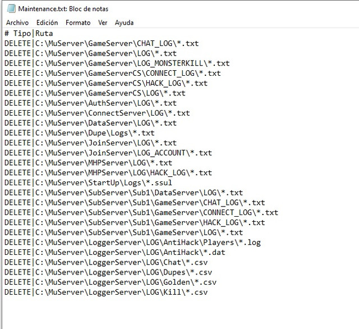Click the MuServer\GameServer\LOG\*.txt line
Screen dimensions: 359x329
pyautogui.click(x=90, y=53)
